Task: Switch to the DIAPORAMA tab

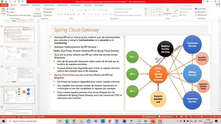Action: (x=76, y=5)
